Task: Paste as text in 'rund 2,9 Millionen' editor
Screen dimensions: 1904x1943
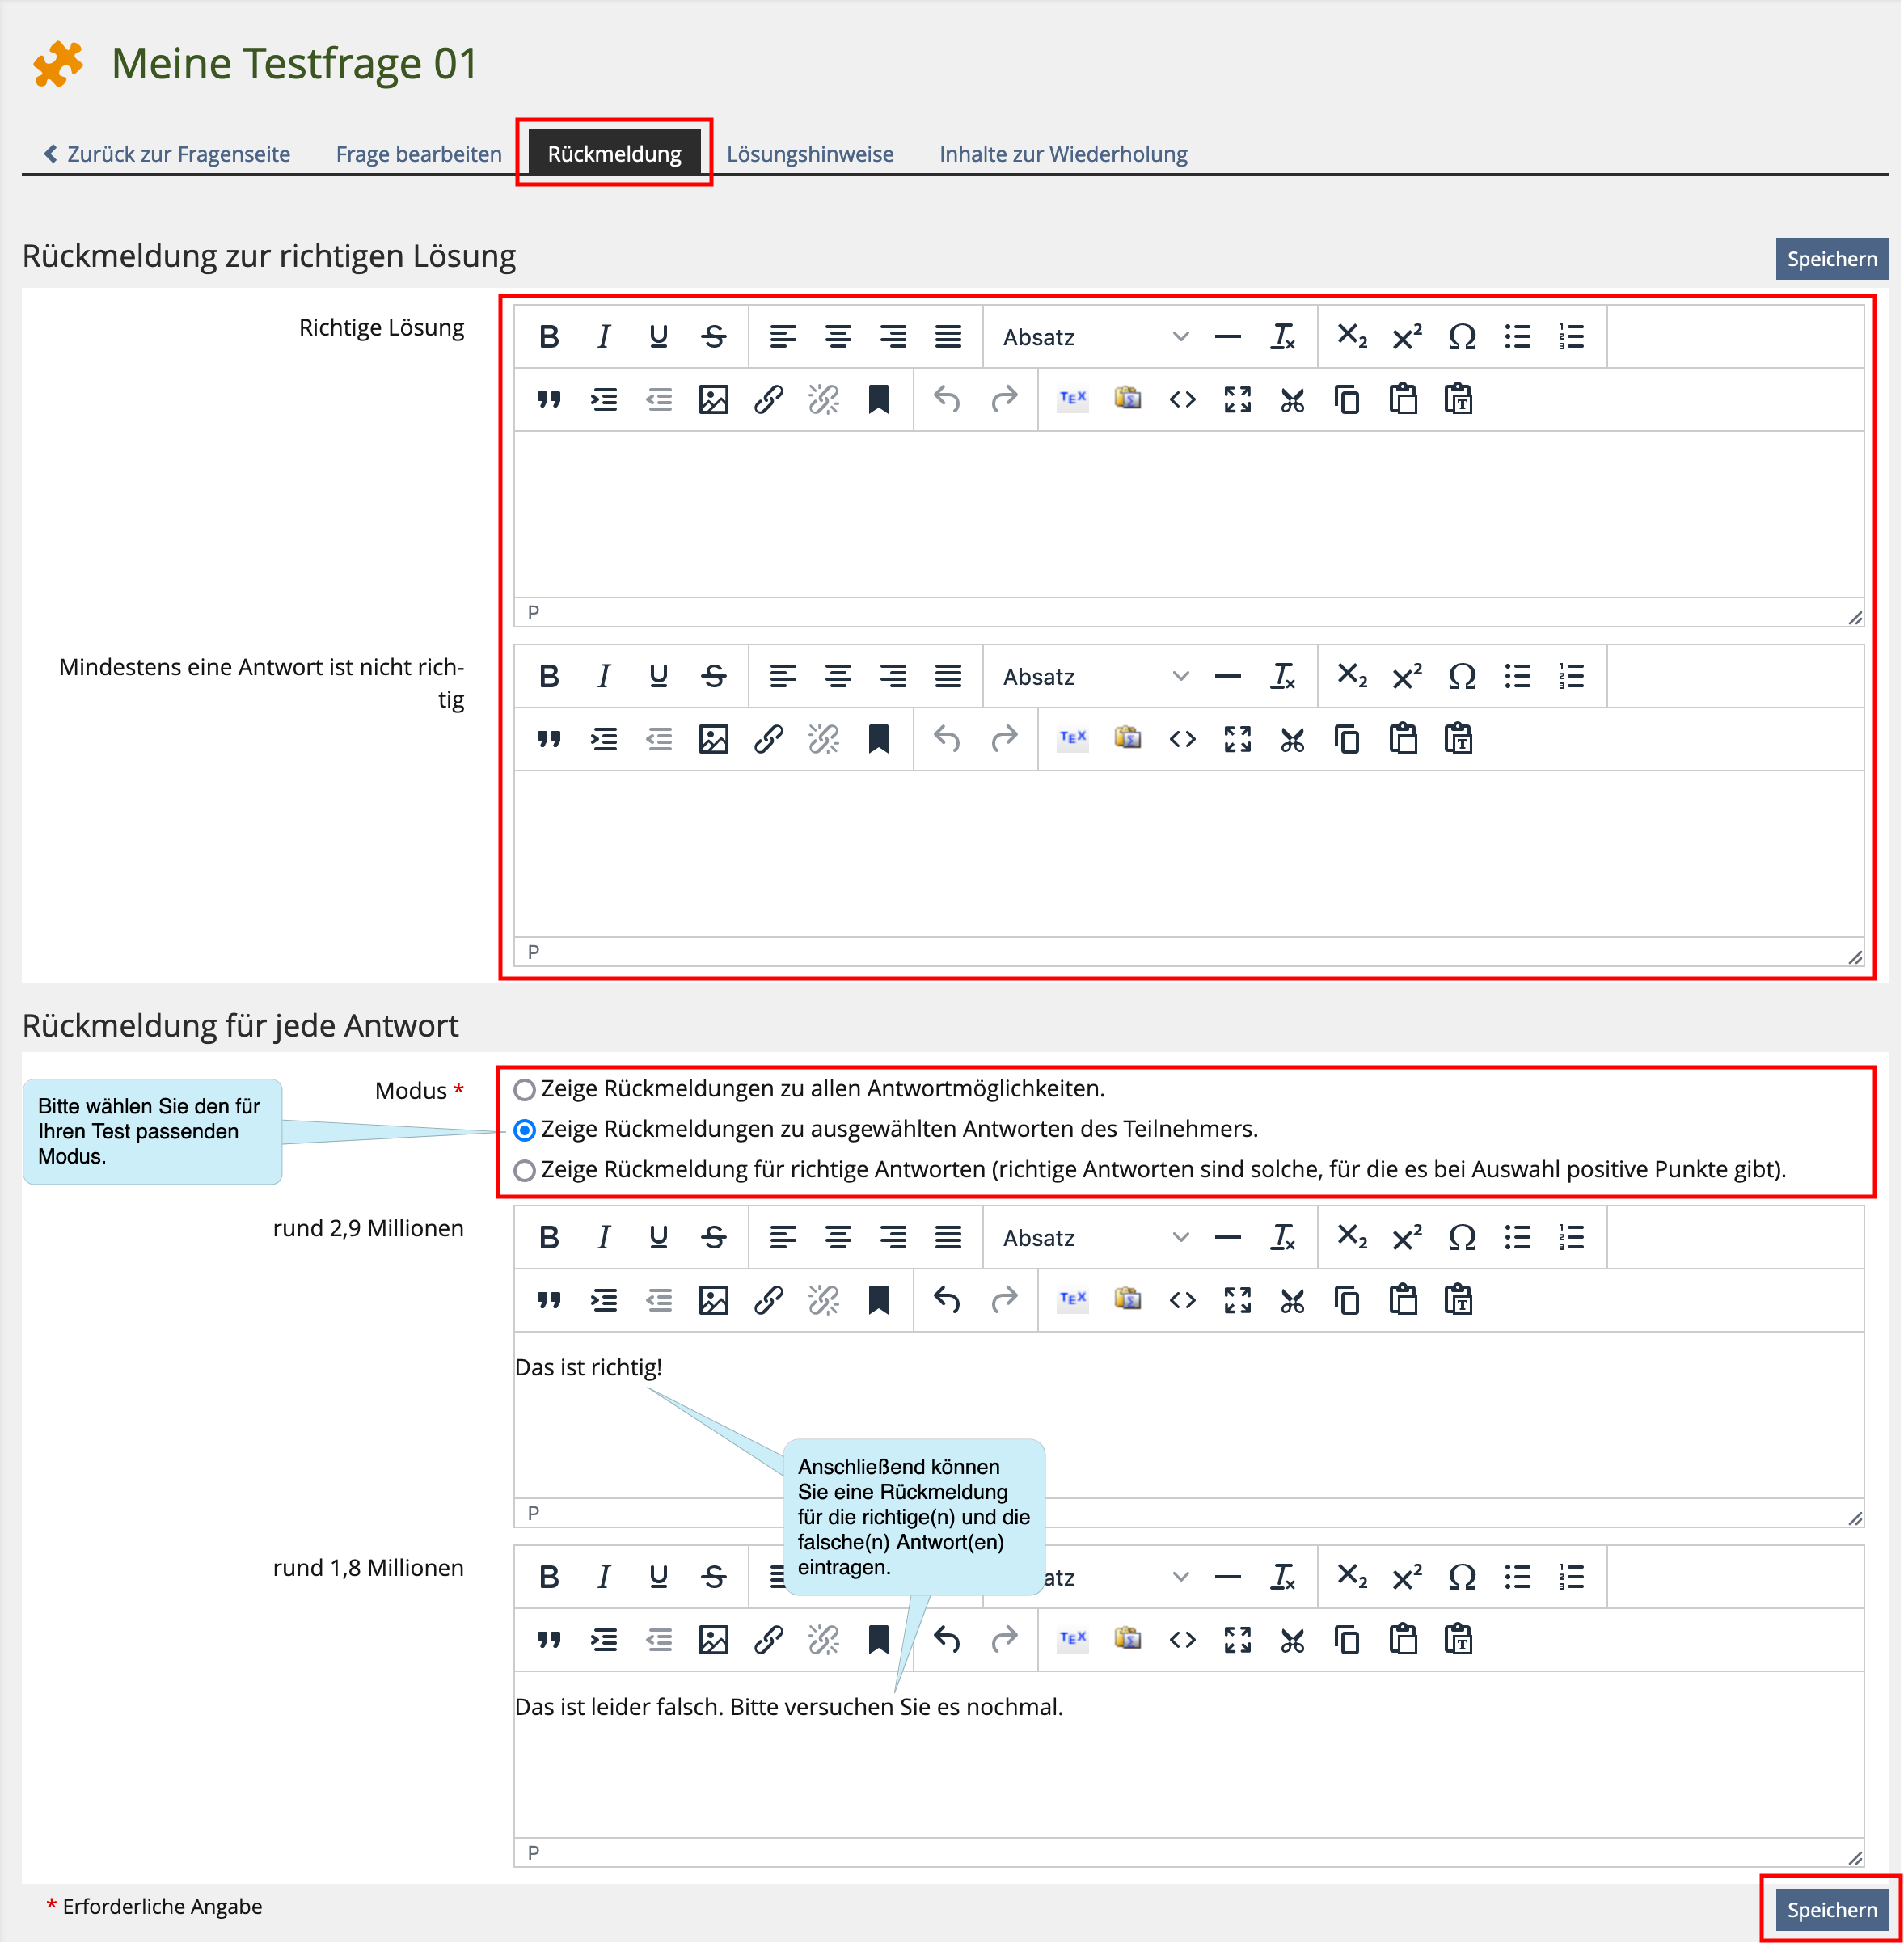Action: [x=1458, y=1301]
